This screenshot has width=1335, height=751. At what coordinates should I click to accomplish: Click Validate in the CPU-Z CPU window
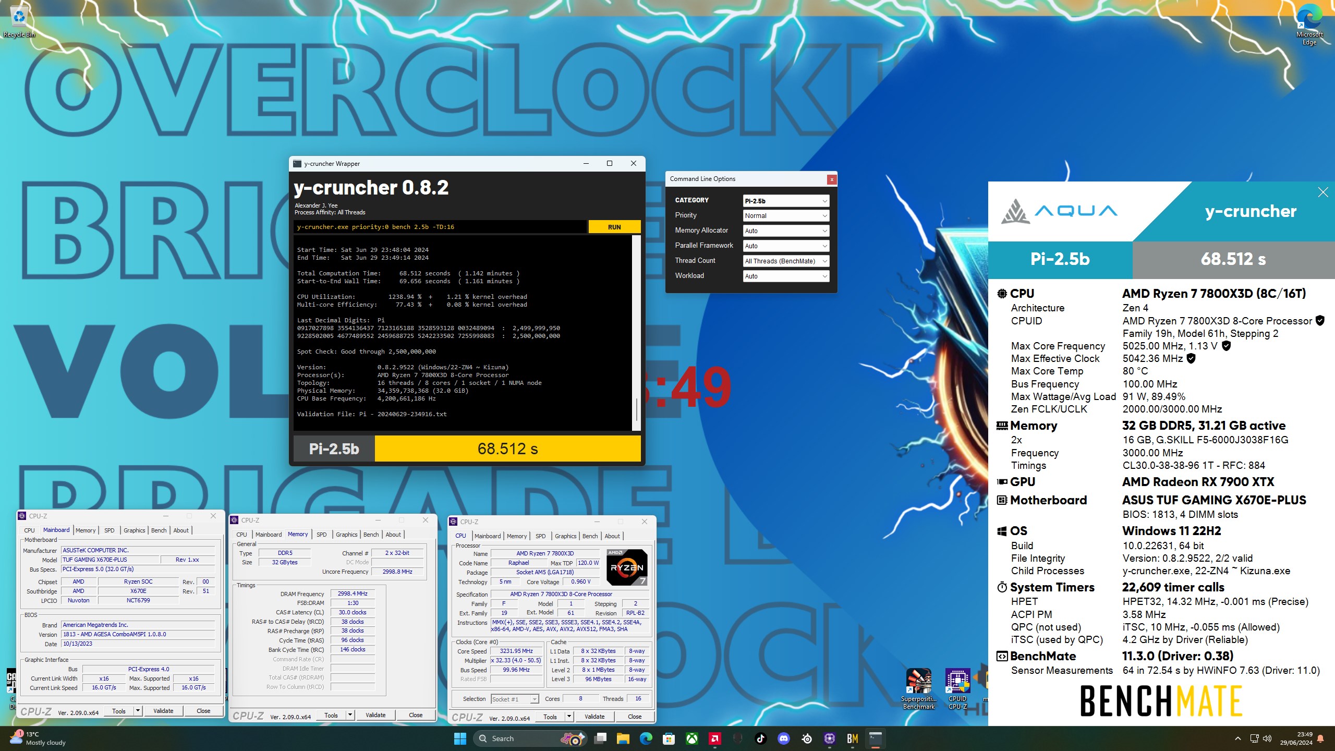point(594,717)
